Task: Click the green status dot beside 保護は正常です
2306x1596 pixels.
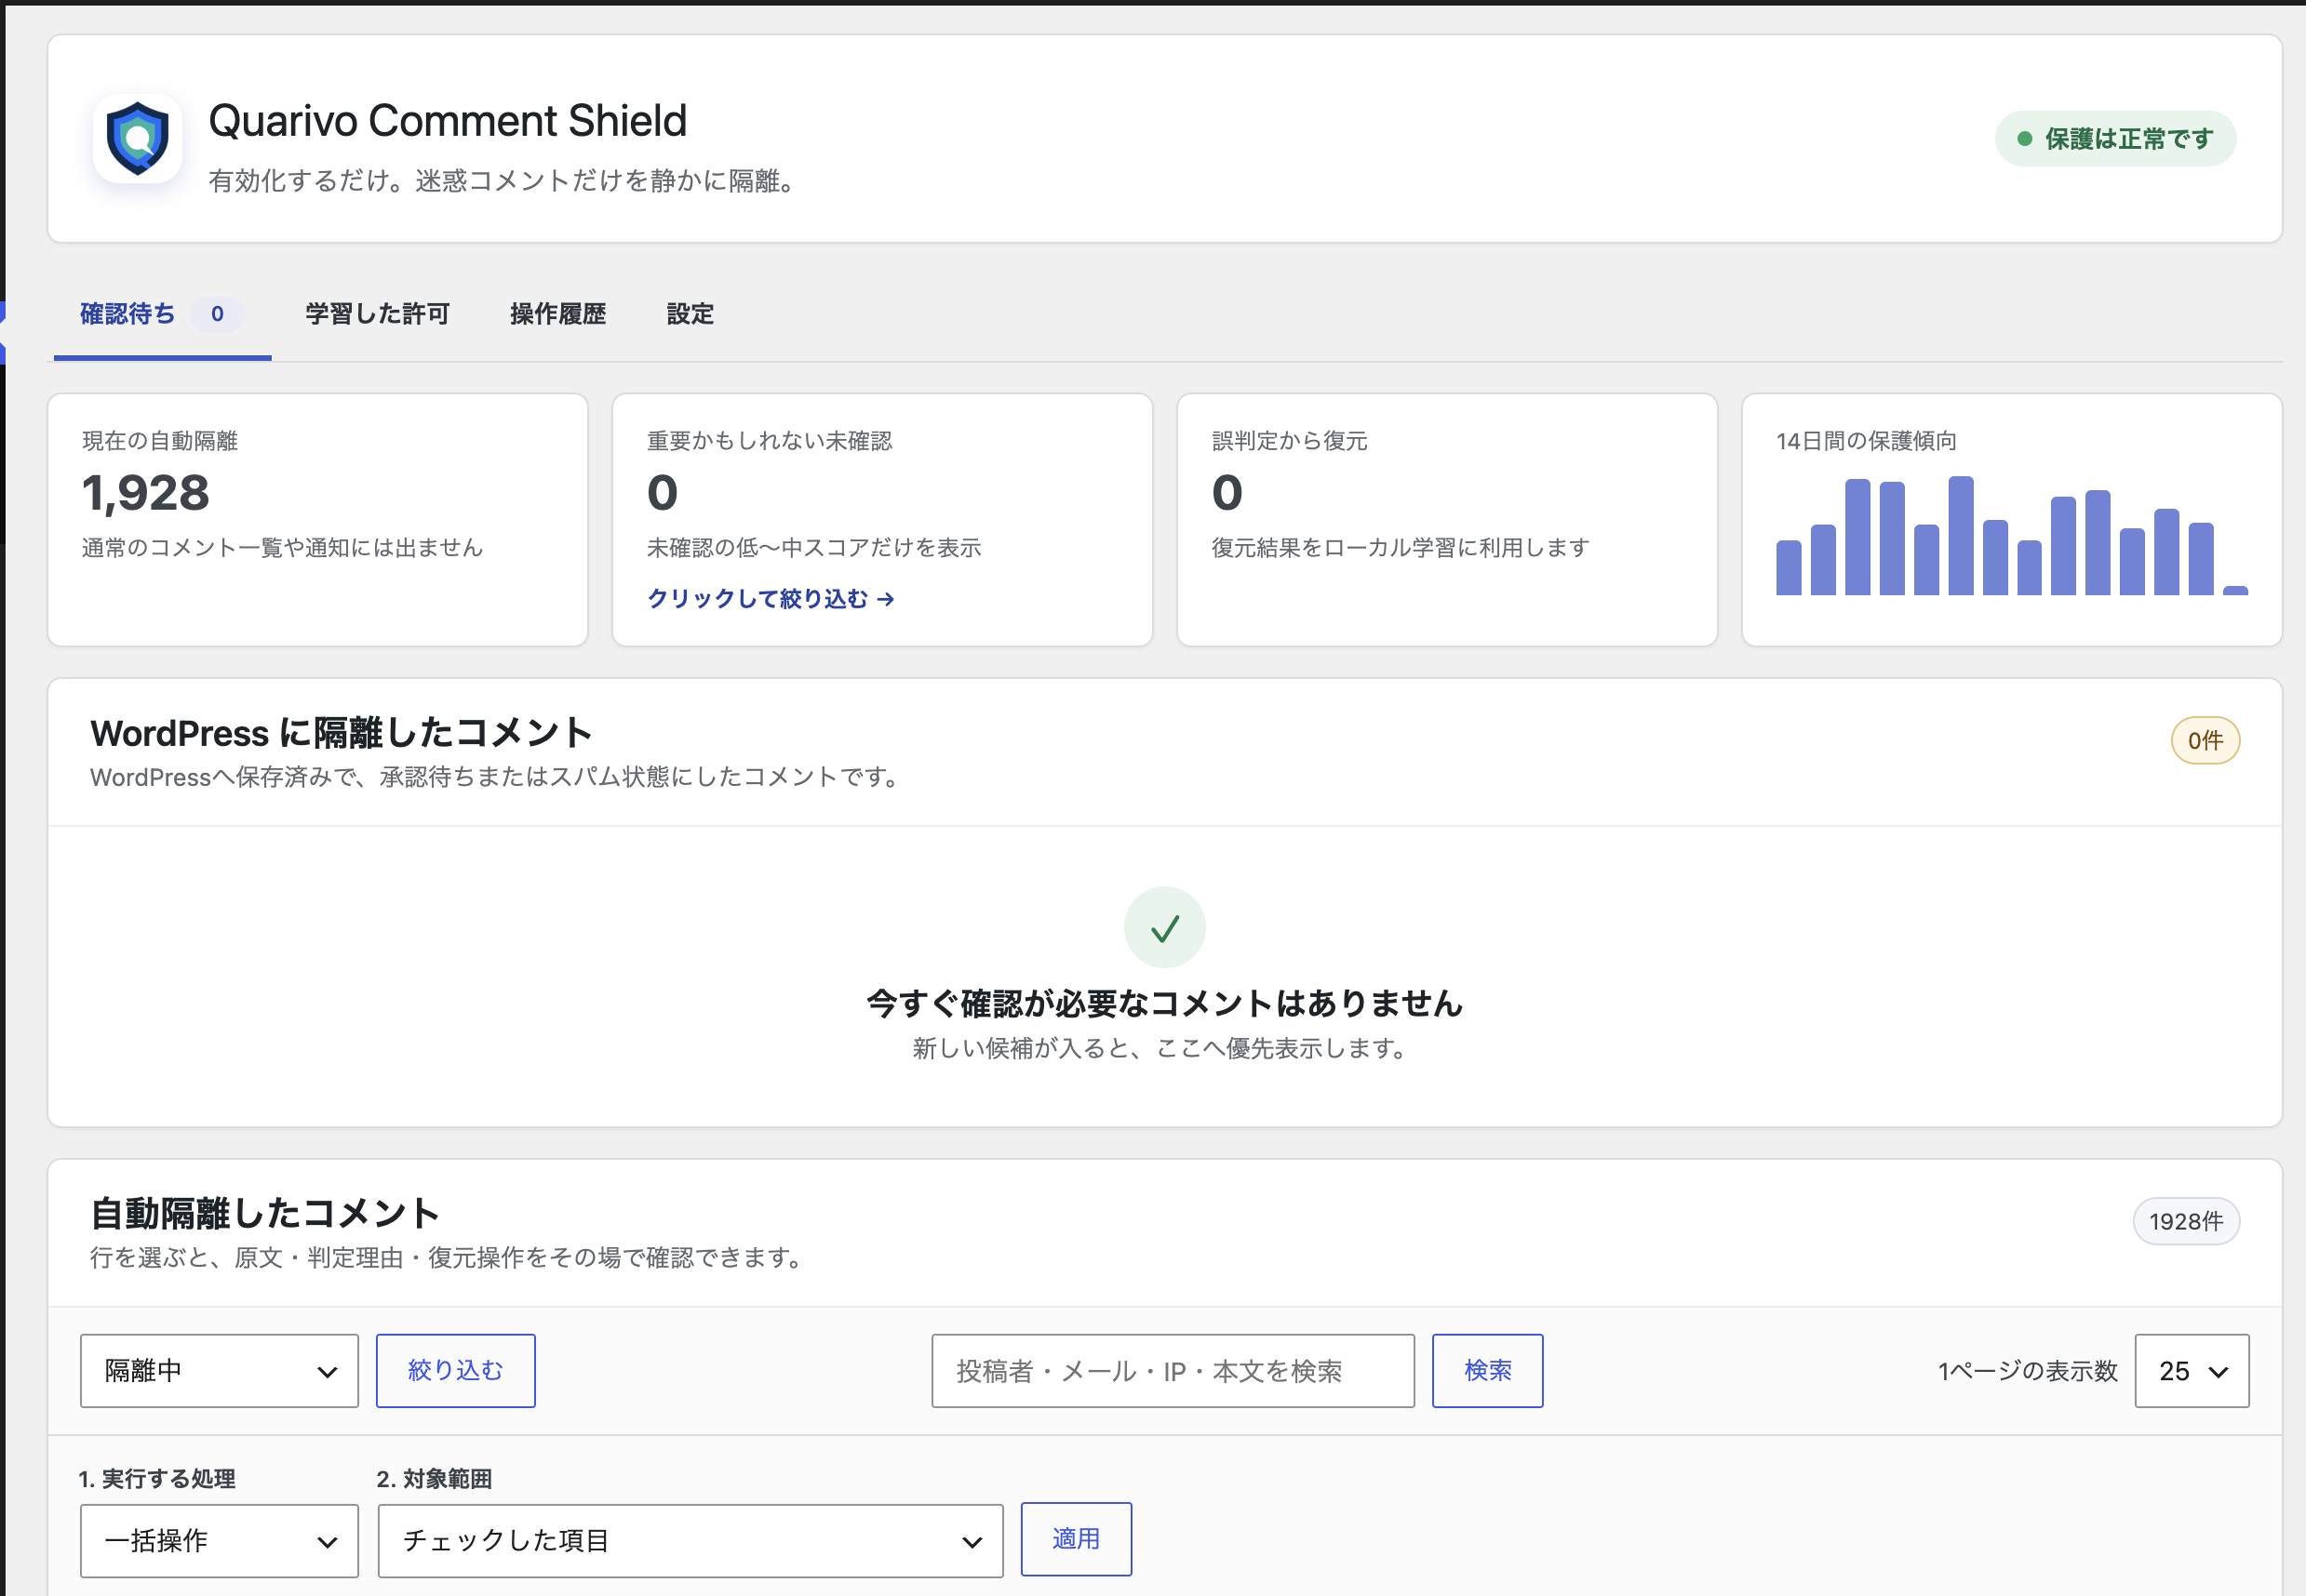Action: pyautogui.click(x=2024, y=139)
